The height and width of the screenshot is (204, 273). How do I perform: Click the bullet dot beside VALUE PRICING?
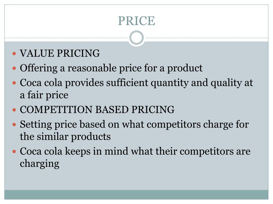click(x=14, y=53)
